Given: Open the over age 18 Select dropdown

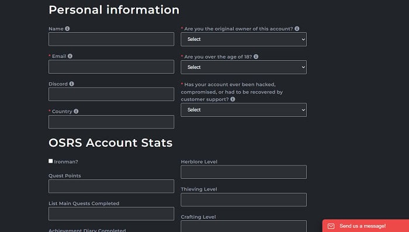Looking at the screenshot, I should tap(244, 67).
